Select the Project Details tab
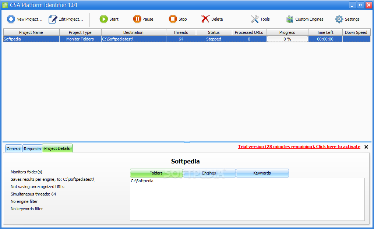374x229 pixels. 57,148
